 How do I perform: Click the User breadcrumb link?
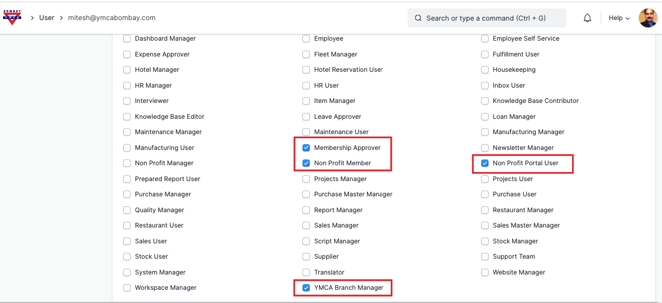[47, 17]
